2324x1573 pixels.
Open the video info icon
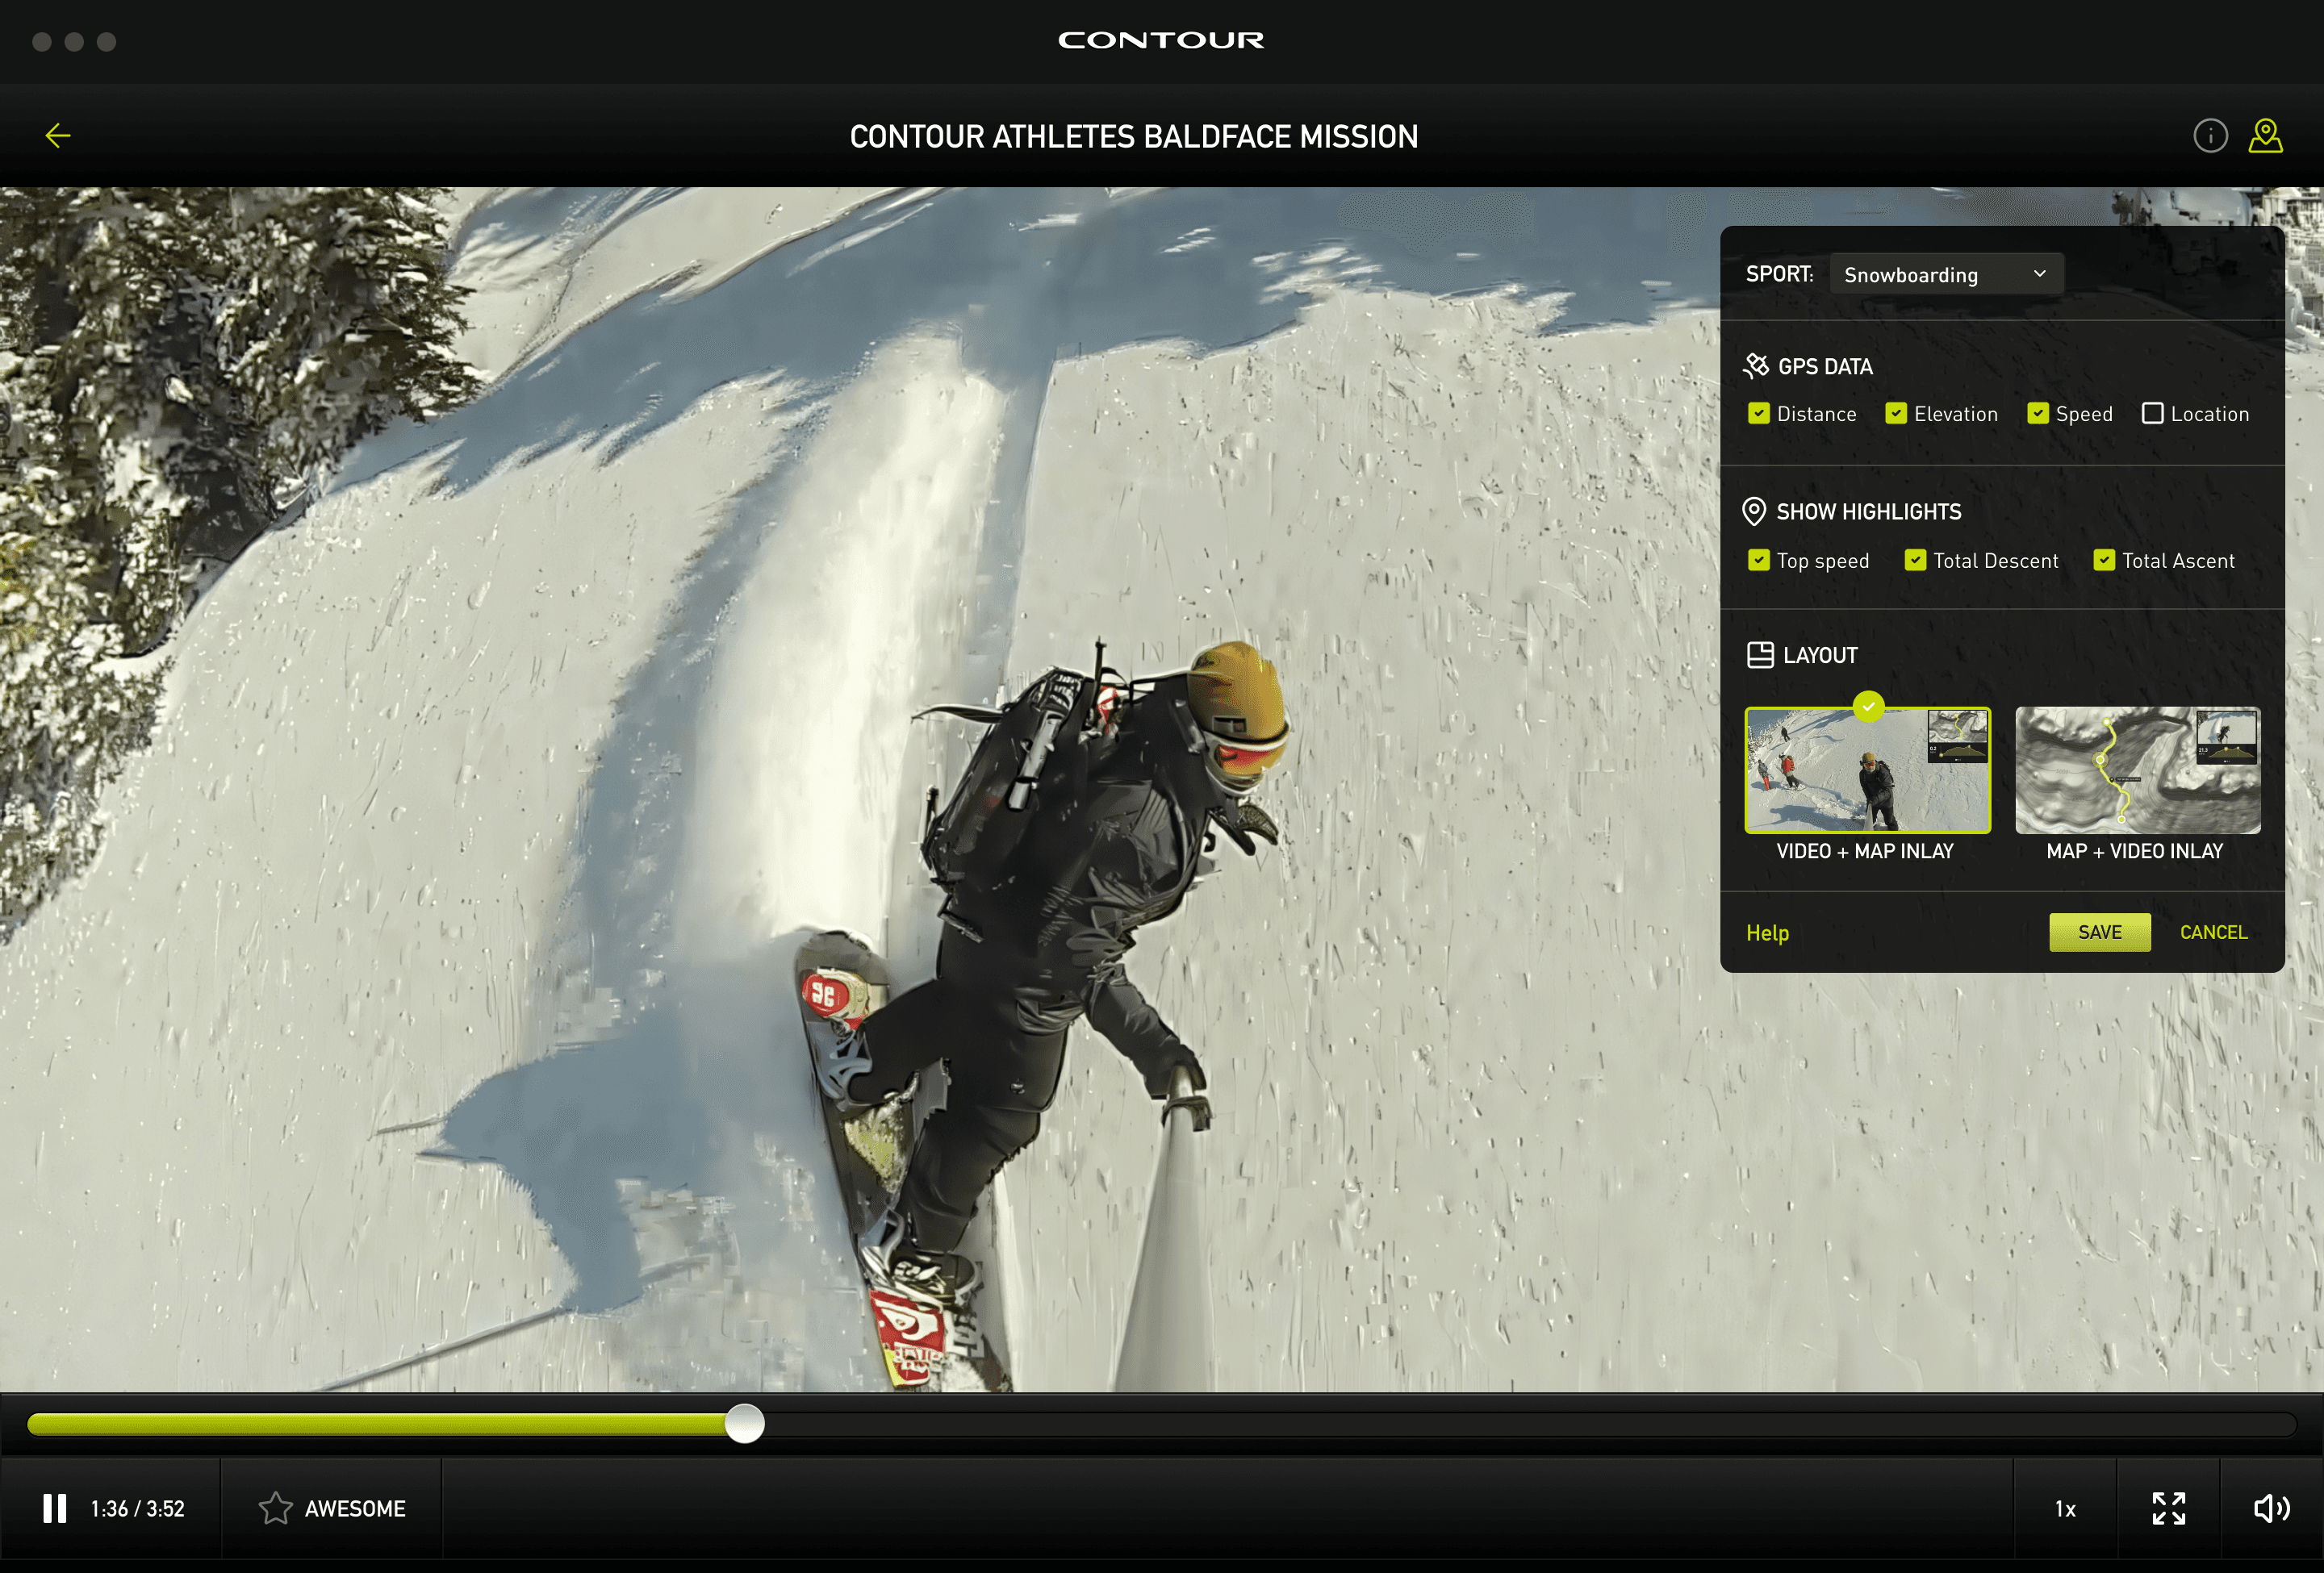point(2210,136)
